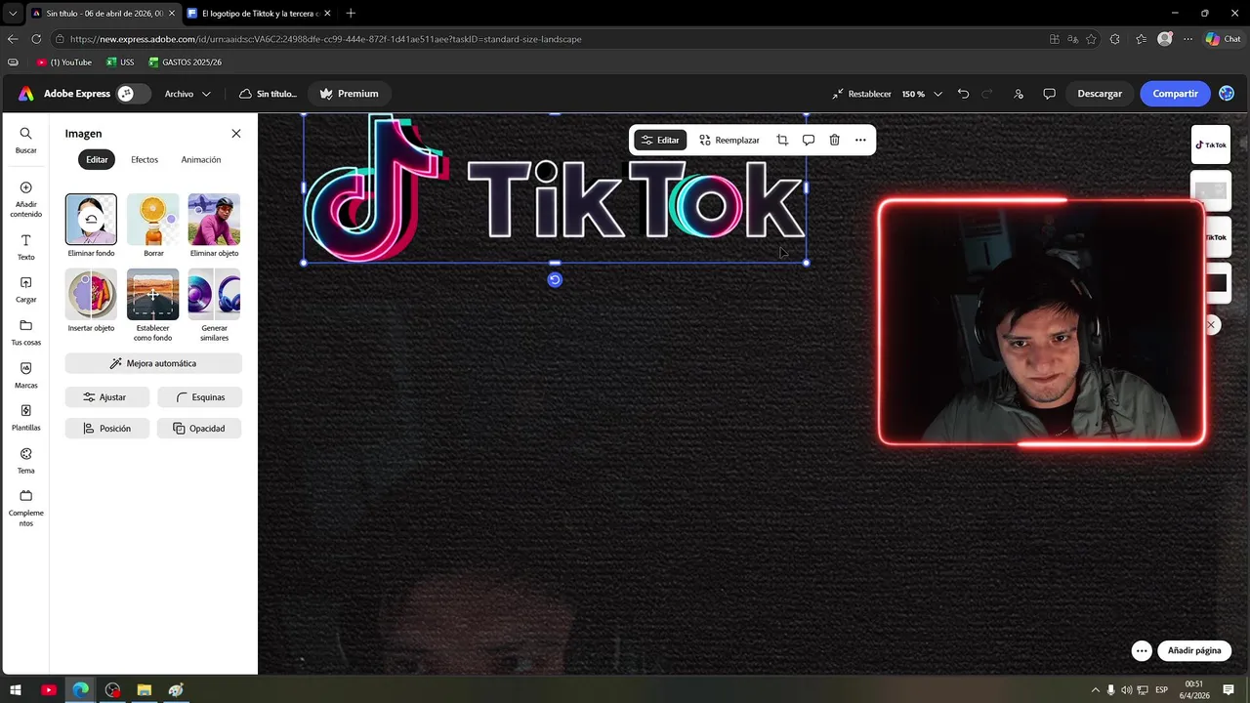Open the (1) YouTube bookmark

(64, 62)
